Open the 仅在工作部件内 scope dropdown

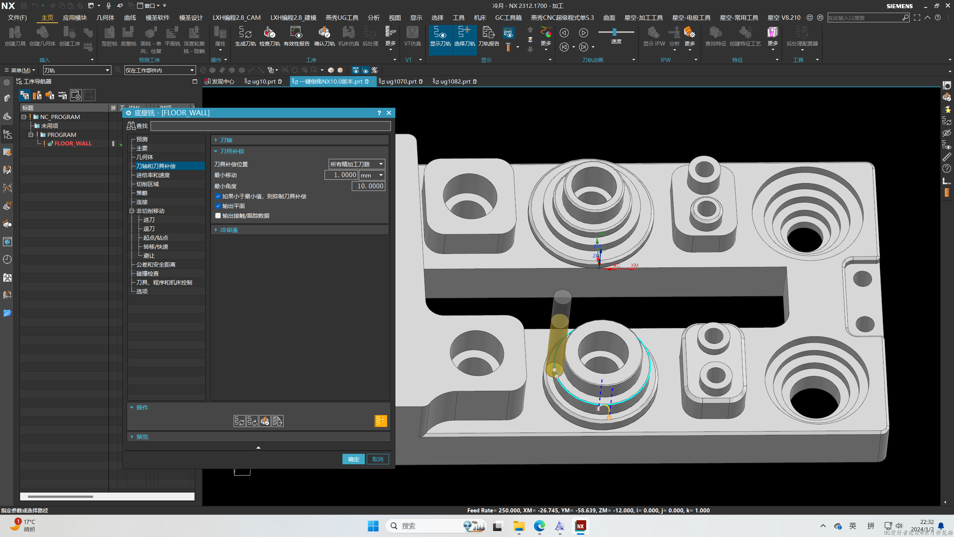tap(160, 70)
